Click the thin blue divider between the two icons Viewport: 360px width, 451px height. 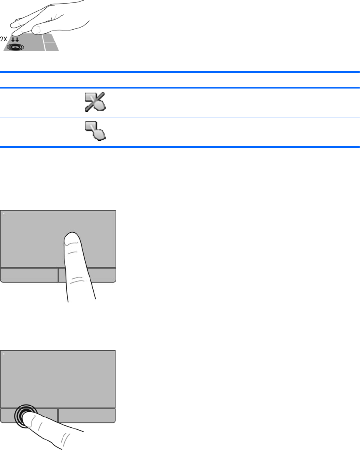pos(180,117)
